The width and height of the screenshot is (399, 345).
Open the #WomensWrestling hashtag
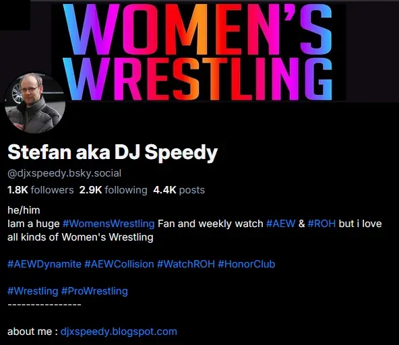(109, 224)
